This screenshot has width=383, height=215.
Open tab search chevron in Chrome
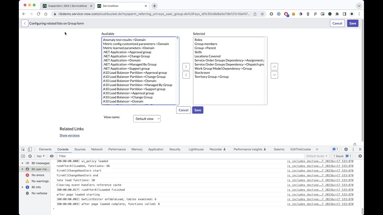click(359, 6)
